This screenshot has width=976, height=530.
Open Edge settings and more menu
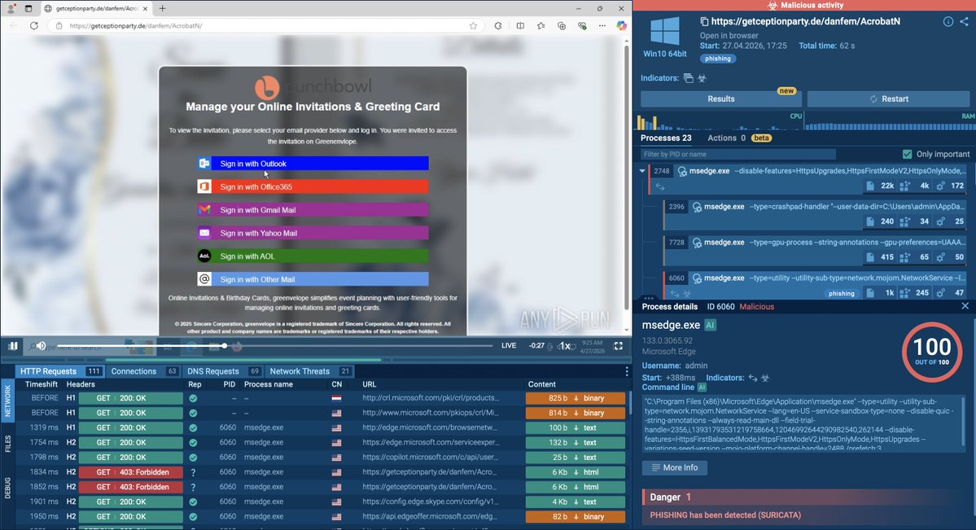(602, 25)
